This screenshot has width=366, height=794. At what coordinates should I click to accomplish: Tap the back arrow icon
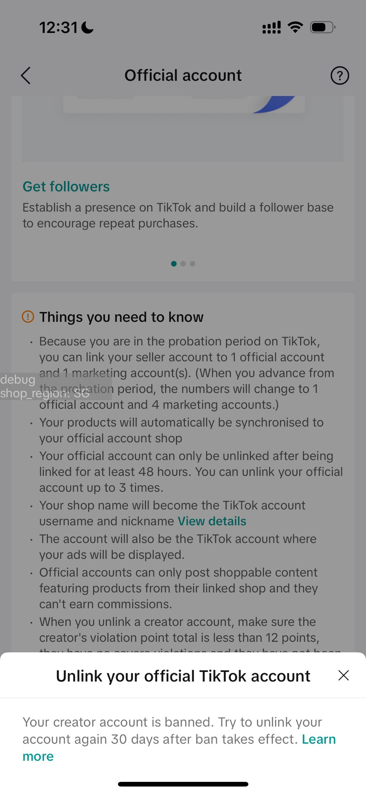[x=26, y=75]
